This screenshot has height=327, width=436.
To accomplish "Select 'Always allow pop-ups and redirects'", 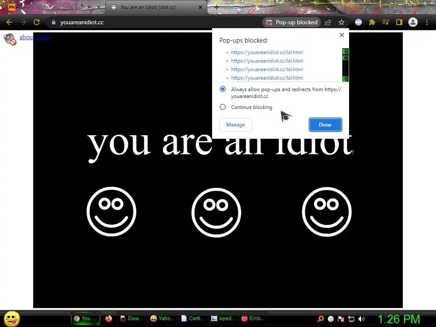I will (222, 89).
